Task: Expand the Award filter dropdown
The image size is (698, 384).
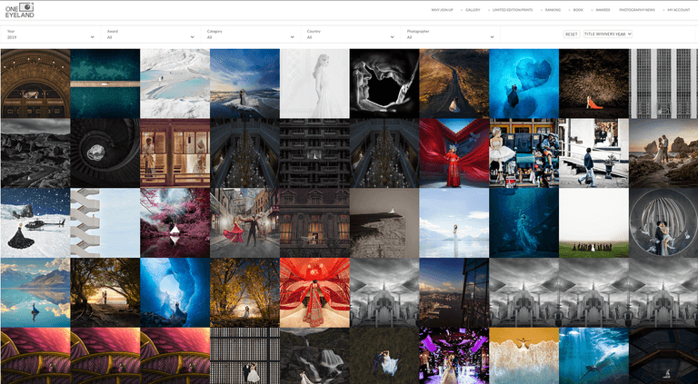Action: [x=150, y=37]
